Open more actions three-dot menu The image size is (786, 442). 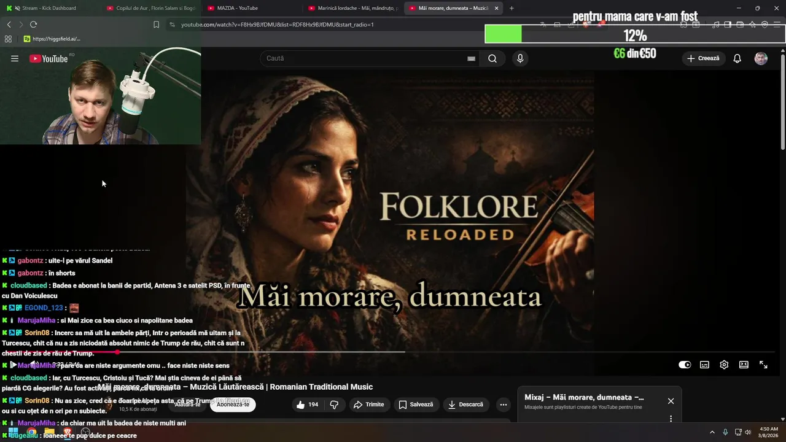[x=504, y=405]
